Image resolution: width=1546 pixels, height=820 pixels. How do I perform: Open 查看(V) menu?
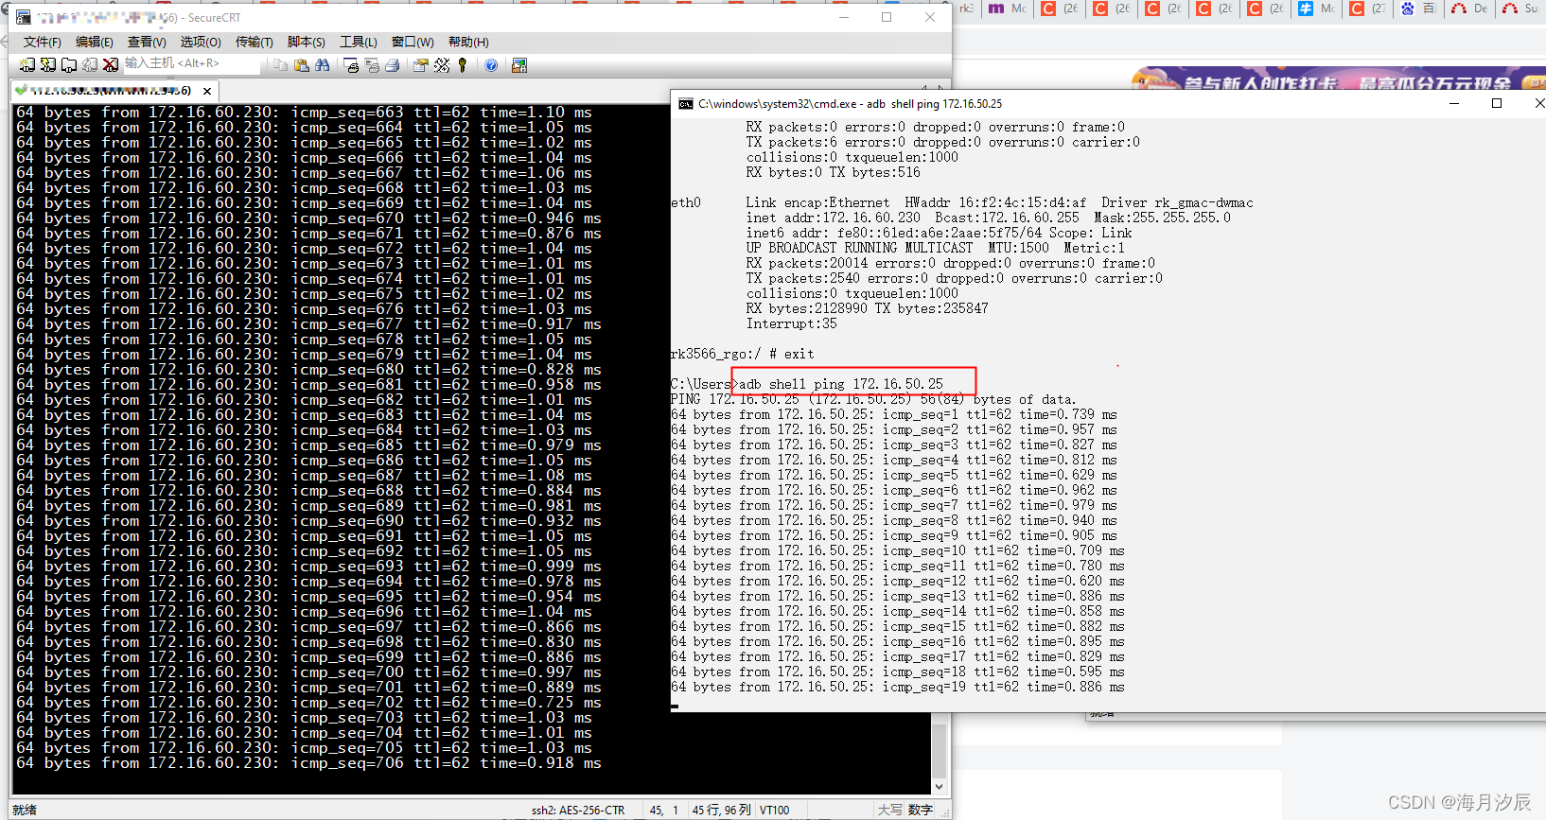tap(147, 42)
